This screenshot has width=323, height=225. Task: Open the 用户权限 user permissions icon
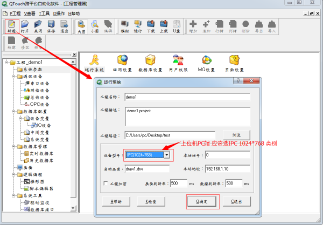pyautogui.click(x=178, y=63)
